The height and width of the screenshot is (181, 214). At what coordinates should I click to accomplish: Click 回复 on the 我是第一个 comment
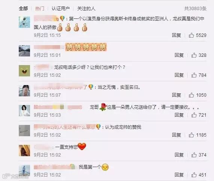(179, 175)
